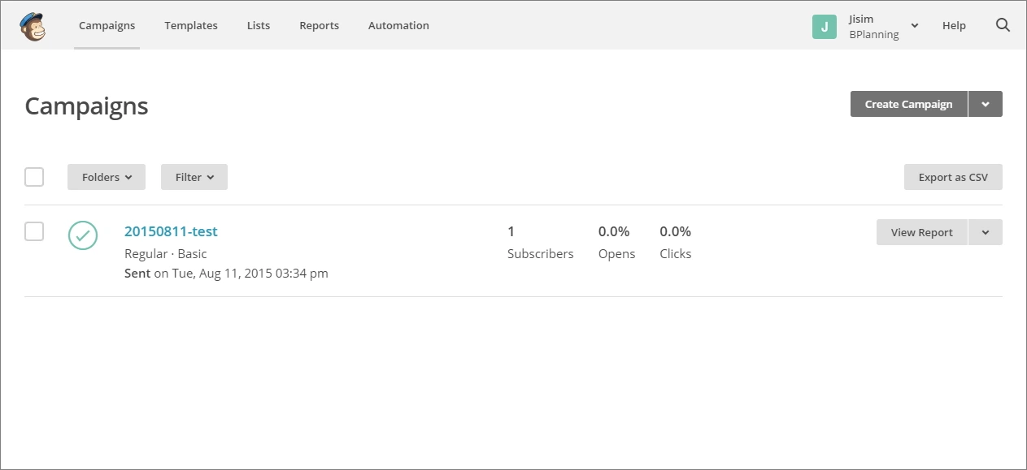Navigate to the Reports tab
This screenshot has height=470, width=1027.
[319, 25]
